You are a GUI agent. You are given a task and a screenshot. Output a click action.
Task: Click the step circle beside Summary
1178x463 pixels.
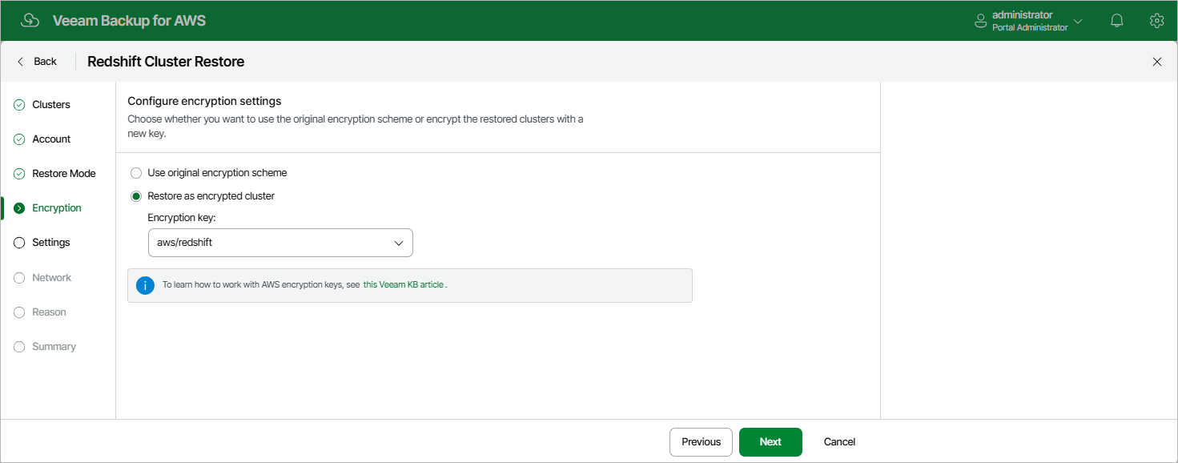[x=19, y=347]
